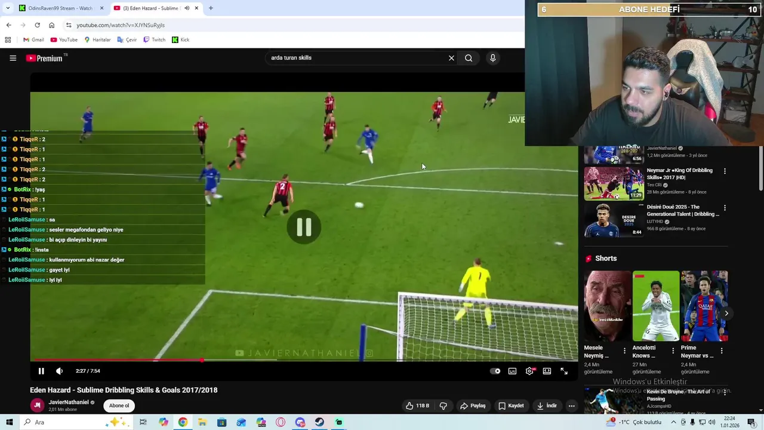Clear the search box with the X

pyautogui.click(x=451, y=58)
